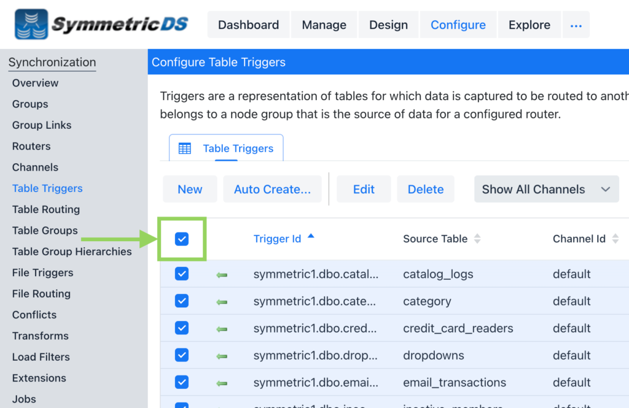Viewport: 629px width, 408px height.
Task: Uncheck the select-all checkbox in the table header
Action: click(x=181, y=239)
